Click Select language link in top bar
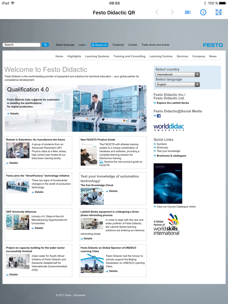 point(65,45)
